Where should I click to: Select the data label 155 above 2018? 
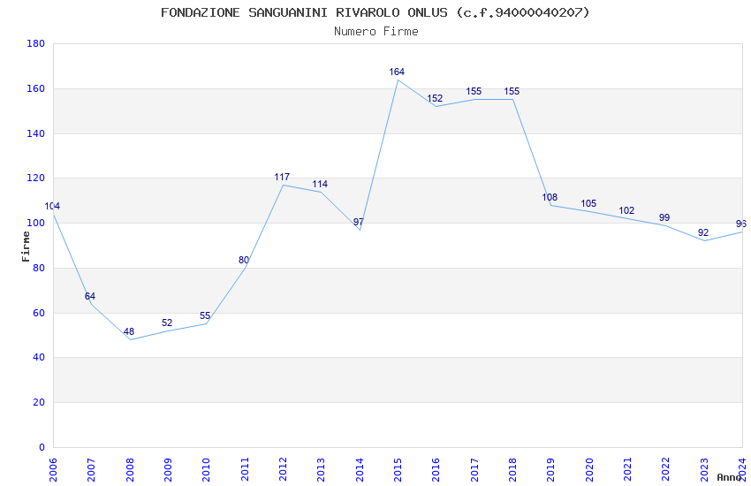(x=512, y=91)
